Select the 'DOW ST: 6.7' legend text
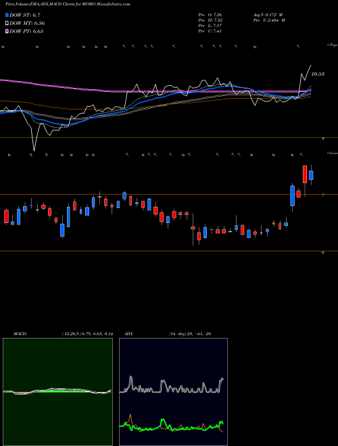Viewport: 338px width, 446px height. [x=26, y=15]
